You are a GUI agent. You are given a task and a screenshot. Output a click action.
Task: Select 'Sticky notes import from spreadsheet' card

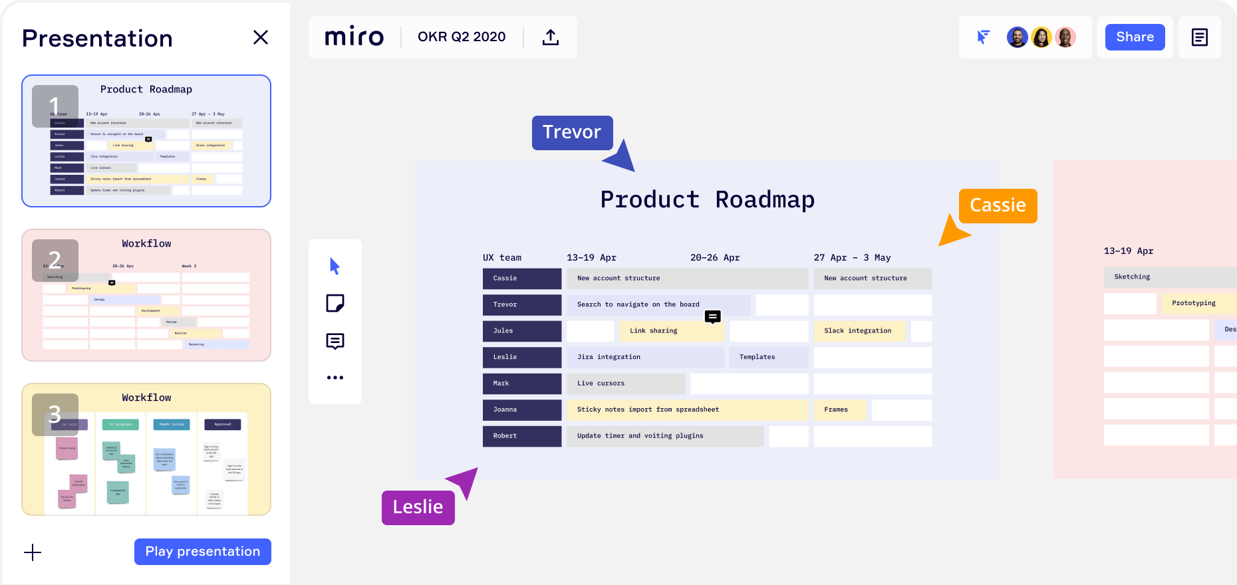688,409
